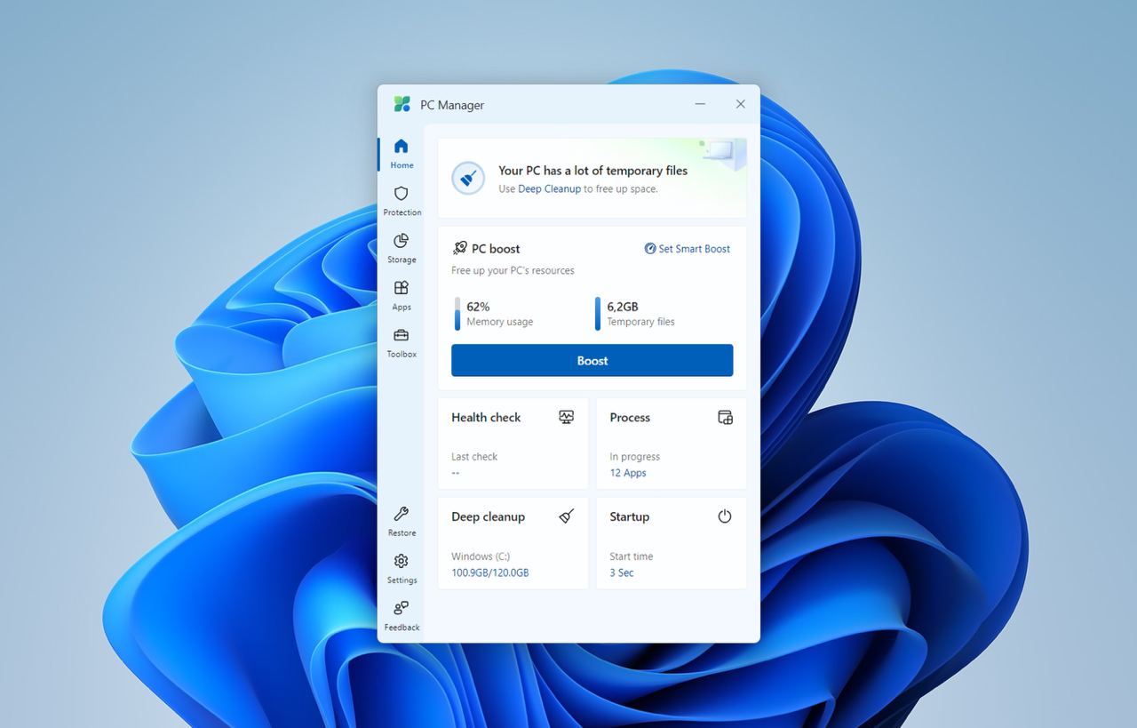
Task: Open the Protection shield icon in sidebar
Action: pyautogui.click(x=402, y=194)
